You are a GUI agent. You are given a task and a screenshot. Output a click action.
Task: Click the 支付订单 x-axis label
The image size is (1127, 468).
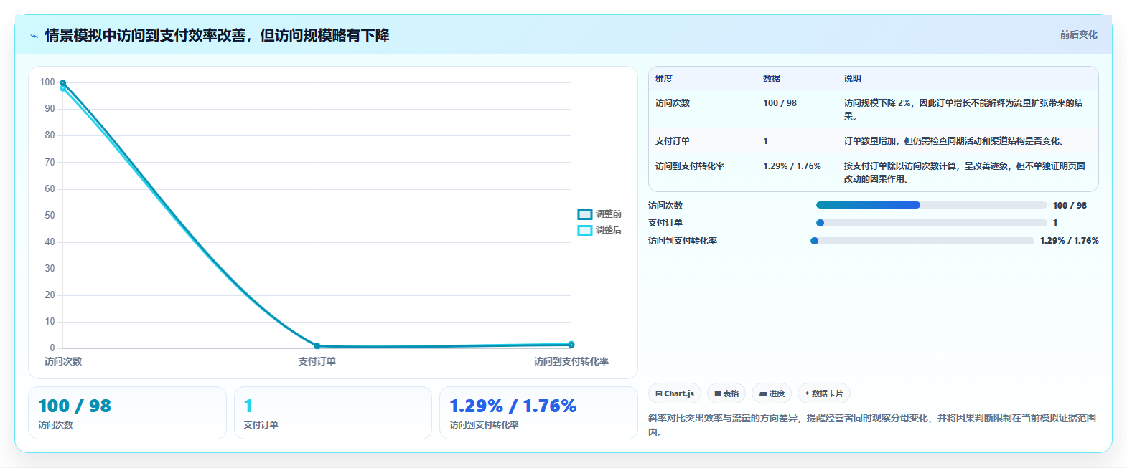(317, 361)
